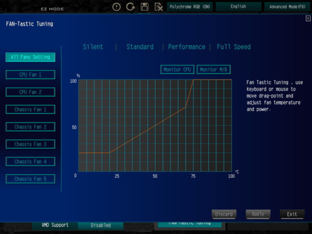Choose the Full Speed fan preset

[x=233, y=47]
